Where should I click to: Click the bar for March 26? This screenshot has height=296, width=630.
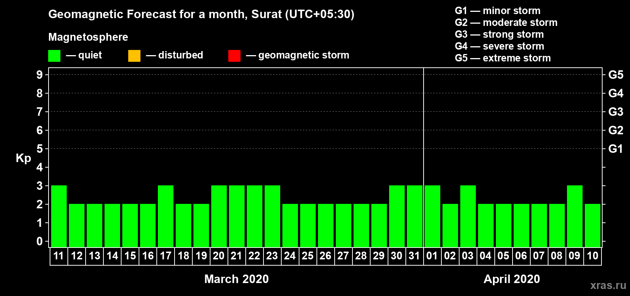tap(326, 225)
